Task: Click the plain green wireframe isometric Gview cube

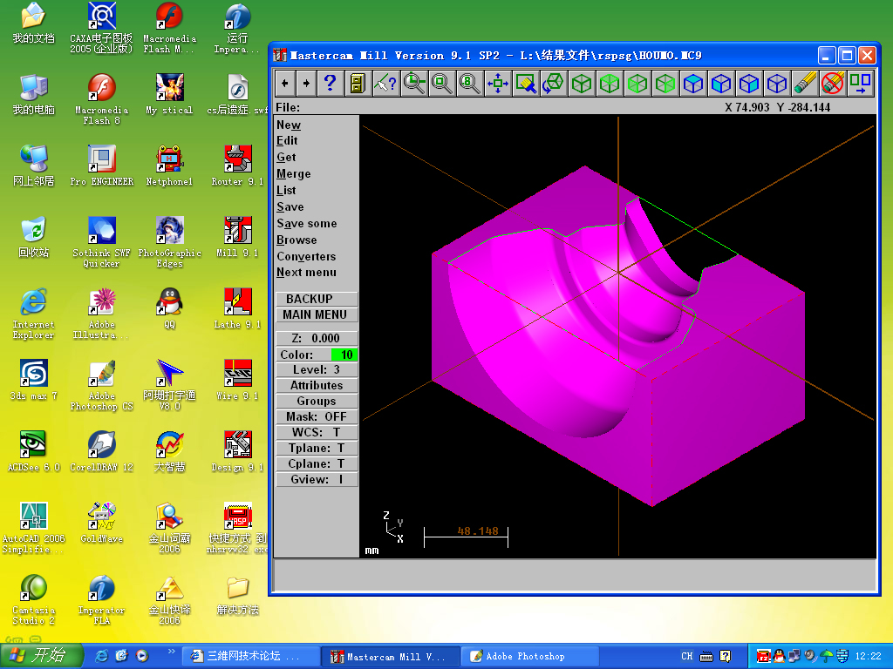Action: pyautogui.click(x=582, y=84)
